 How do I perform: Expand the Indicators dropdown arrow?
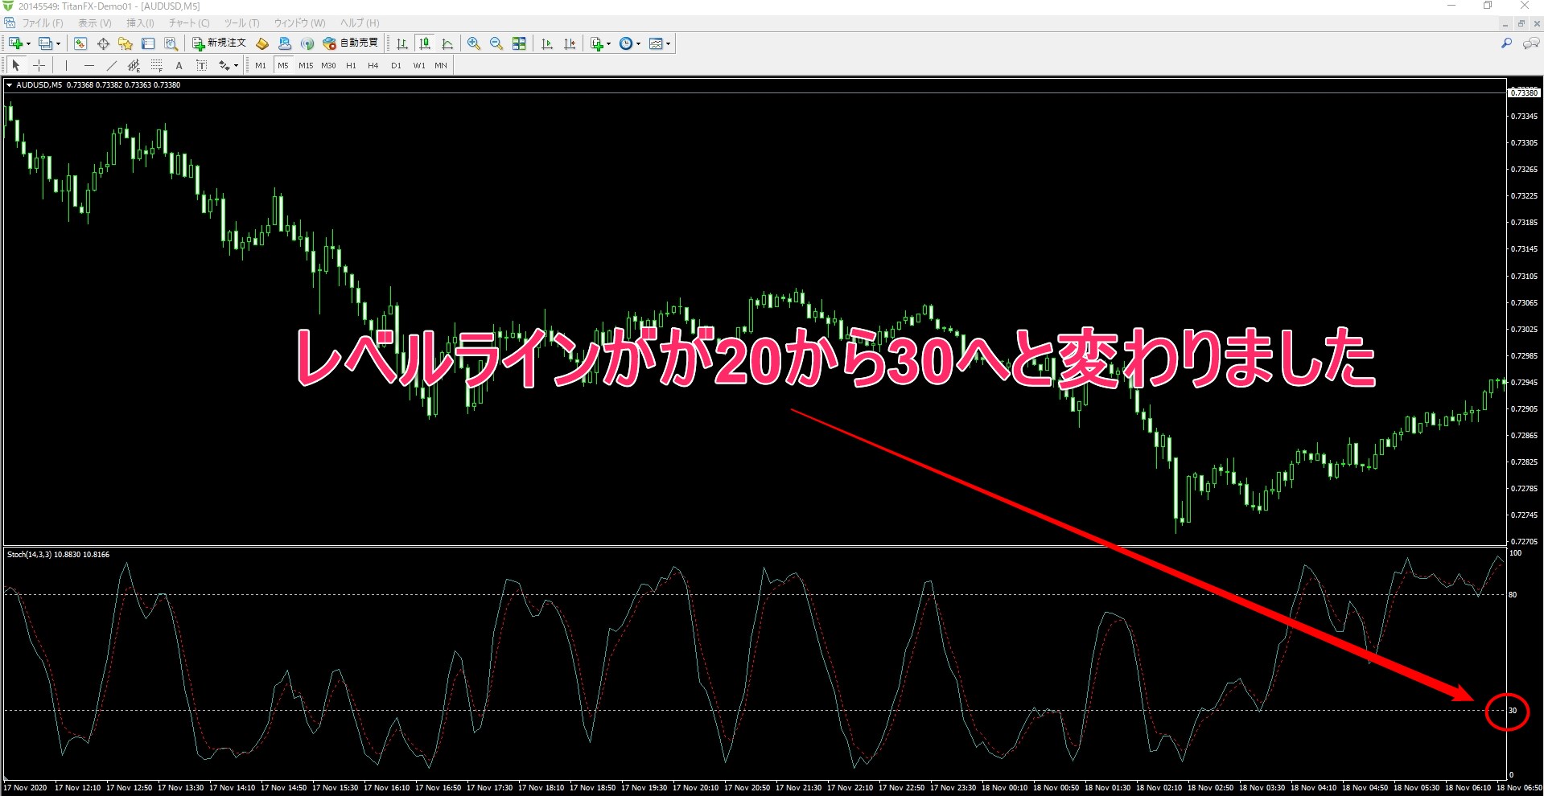[608, 44]
